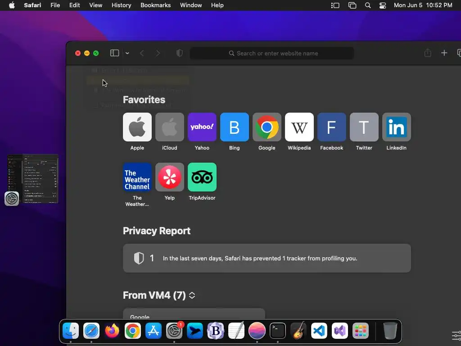This screenshot has height=346, width=461.
Task: Open the LinkedIn favorite tile
Action: tap(396, 127)
